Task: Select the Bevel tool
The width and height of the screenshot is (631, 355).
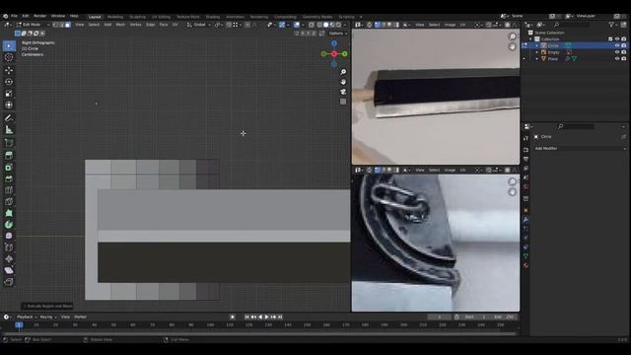Action: point(9,178)
